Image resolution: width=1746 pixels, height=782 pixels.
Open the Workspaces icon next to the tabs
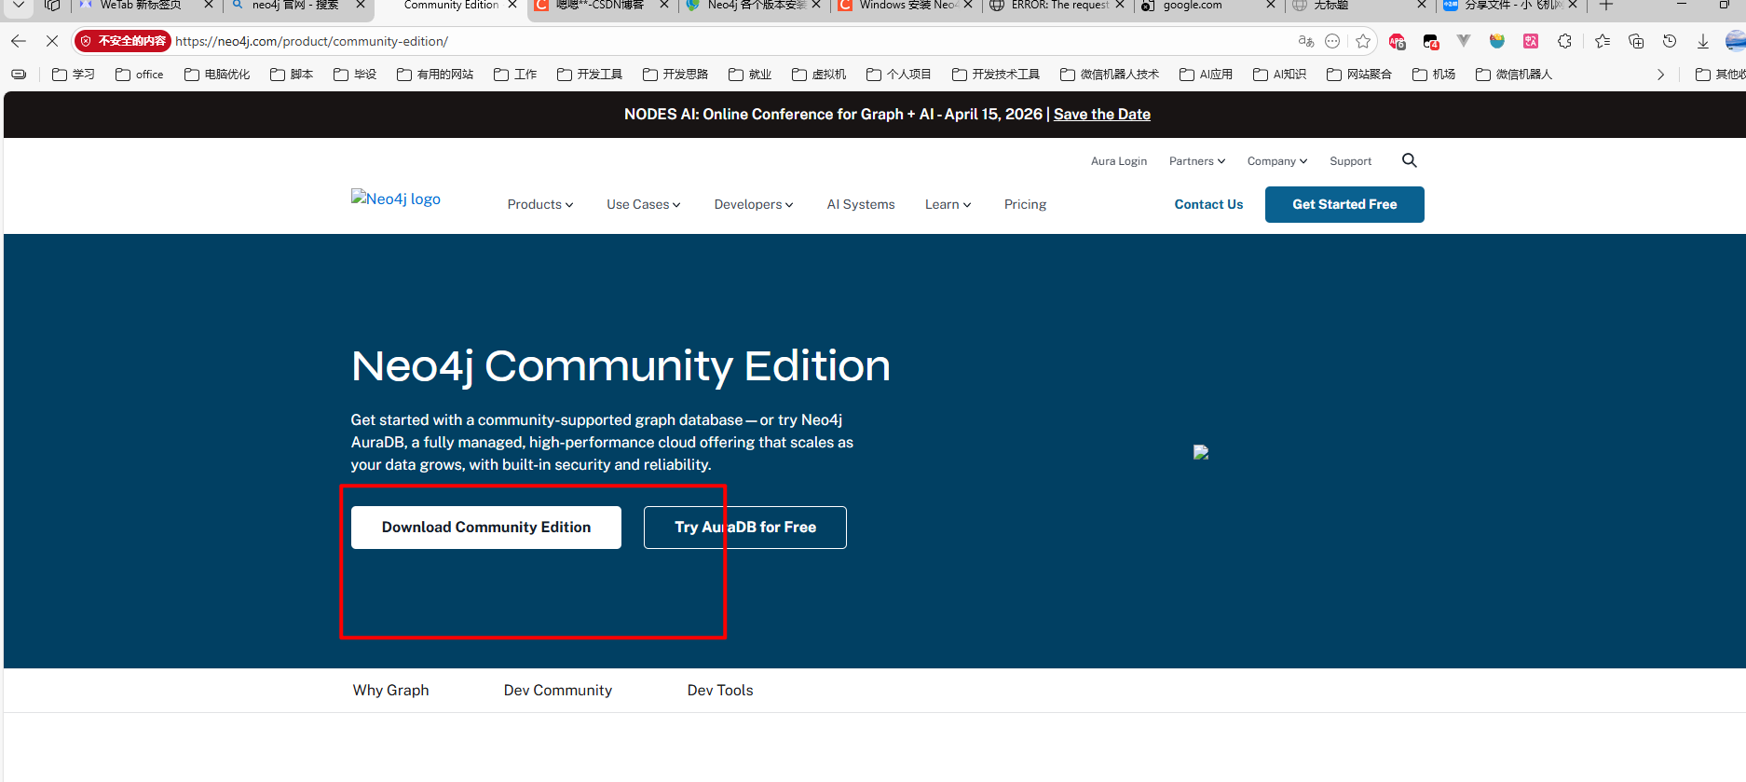(52, 6)
